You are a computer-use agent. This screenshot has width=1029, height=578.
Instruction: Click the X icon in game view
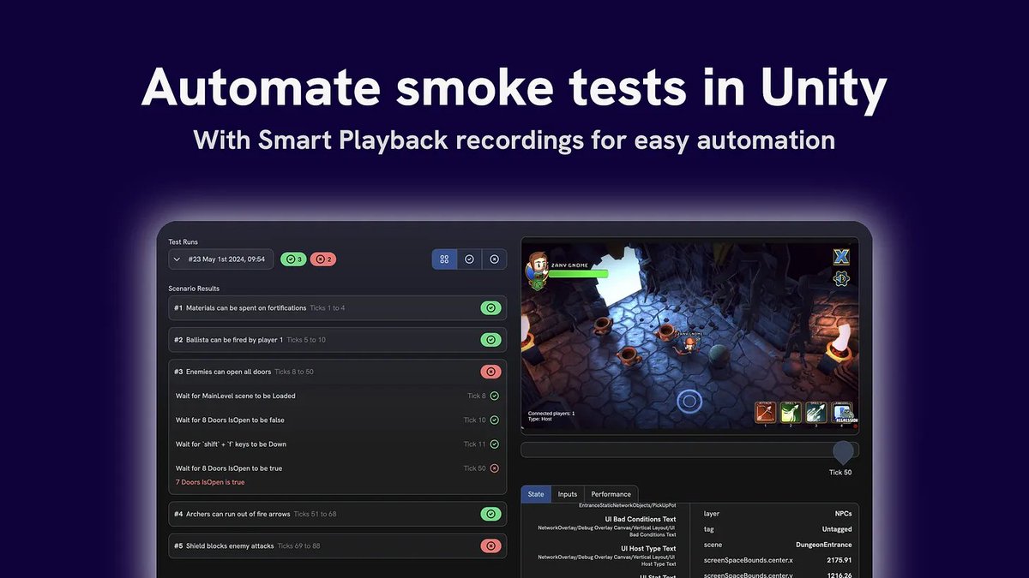click(x=841, y=256)
